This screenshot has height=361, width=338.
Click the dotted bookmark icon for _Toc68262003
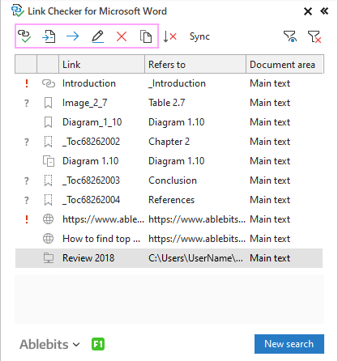(x=48, y=180)
